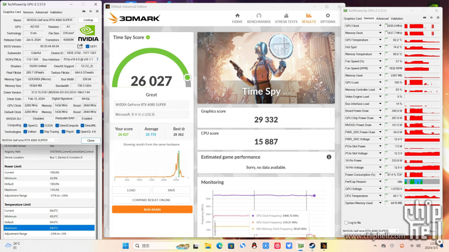Click the refresh icon in left GPU-Z window
The width and height of the screenshot is (449, 252).
click(x=91, y=11)
